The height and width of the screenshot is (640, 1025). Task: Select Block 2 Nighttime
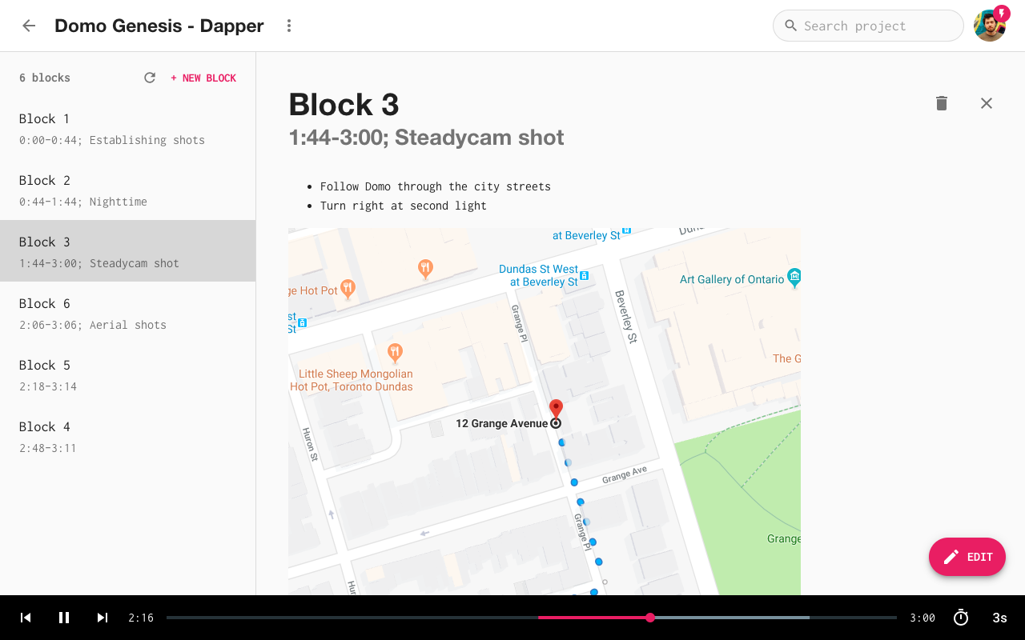(x=128, y=190)
